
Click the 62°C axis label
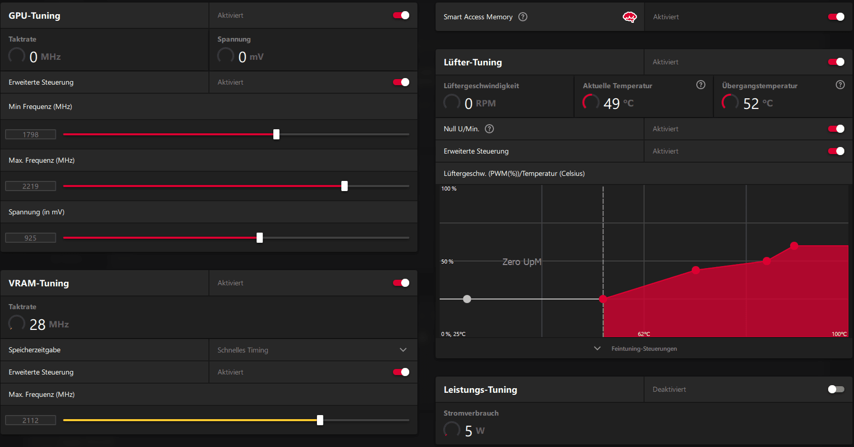point(644,334)
